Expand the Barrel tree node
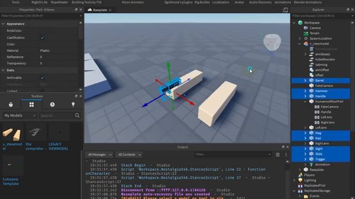The height and width of the screenshot is (199, 355). [305, 80]
